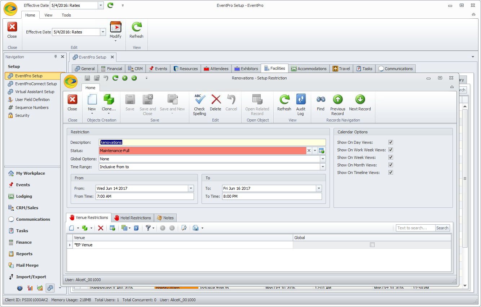Click refresh icon next to Effective Date in title bar

click(x=110, y=5)
